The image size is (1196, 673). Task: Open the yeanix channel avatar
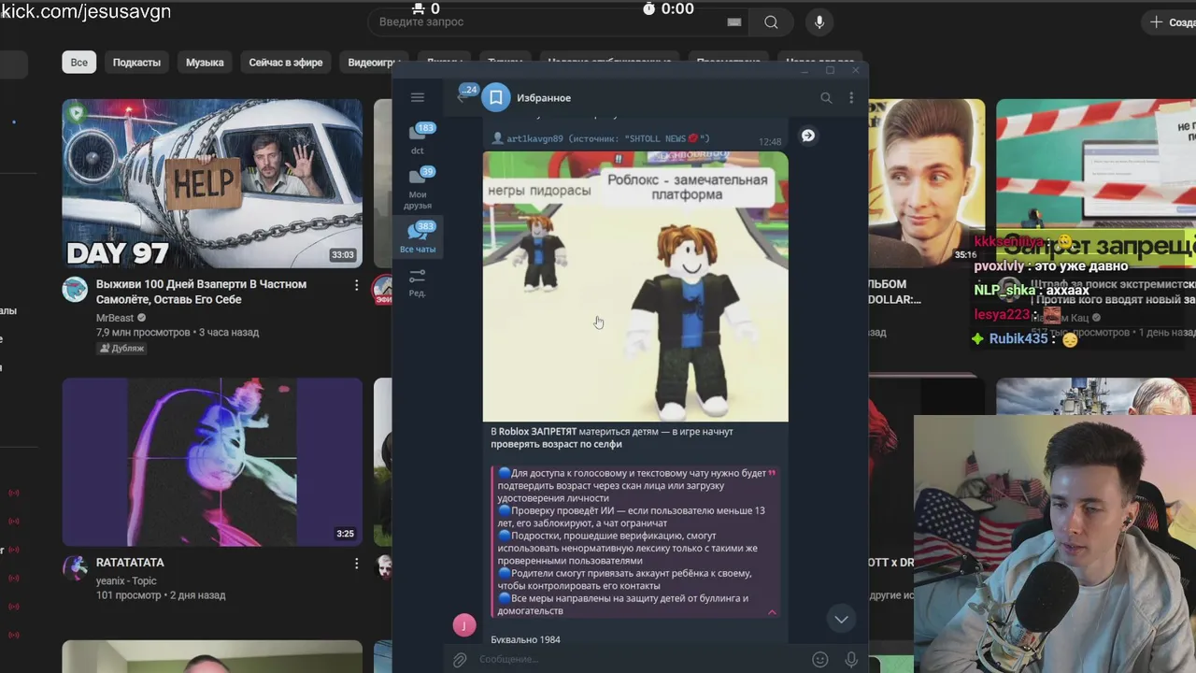[x=75, y=568]
